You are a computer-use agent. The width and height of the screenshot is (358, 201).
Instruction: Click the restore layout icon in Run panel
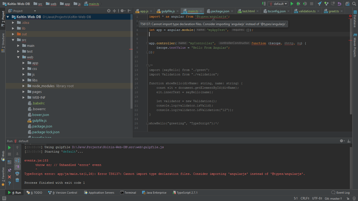click(x=9, y=162)
